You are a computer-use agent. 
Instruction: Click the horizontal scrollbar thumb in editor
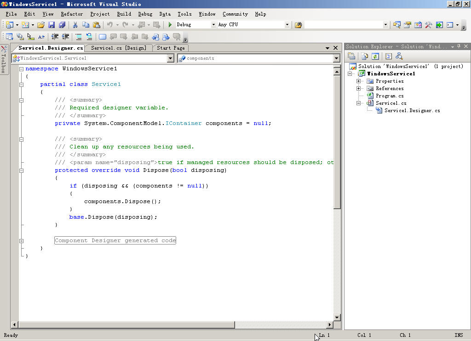click(126, 324)
